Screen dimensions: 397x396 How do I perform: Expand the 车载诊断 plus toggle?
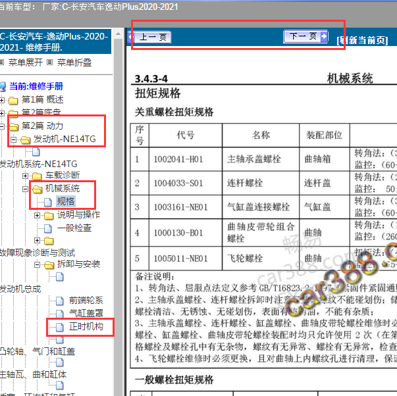pyautogui.click(x=25, y=176)
